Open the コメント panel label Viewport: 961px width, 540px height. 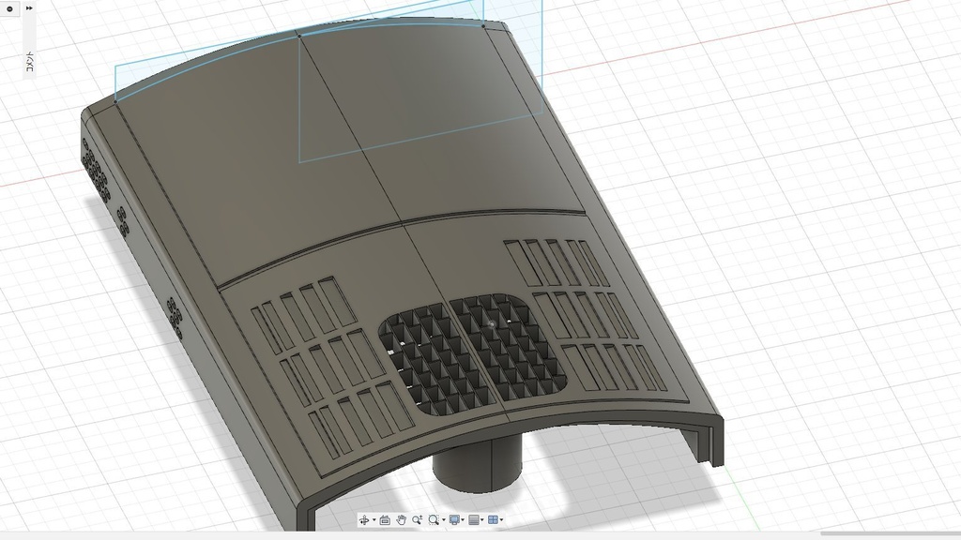[x=29, y=64]
